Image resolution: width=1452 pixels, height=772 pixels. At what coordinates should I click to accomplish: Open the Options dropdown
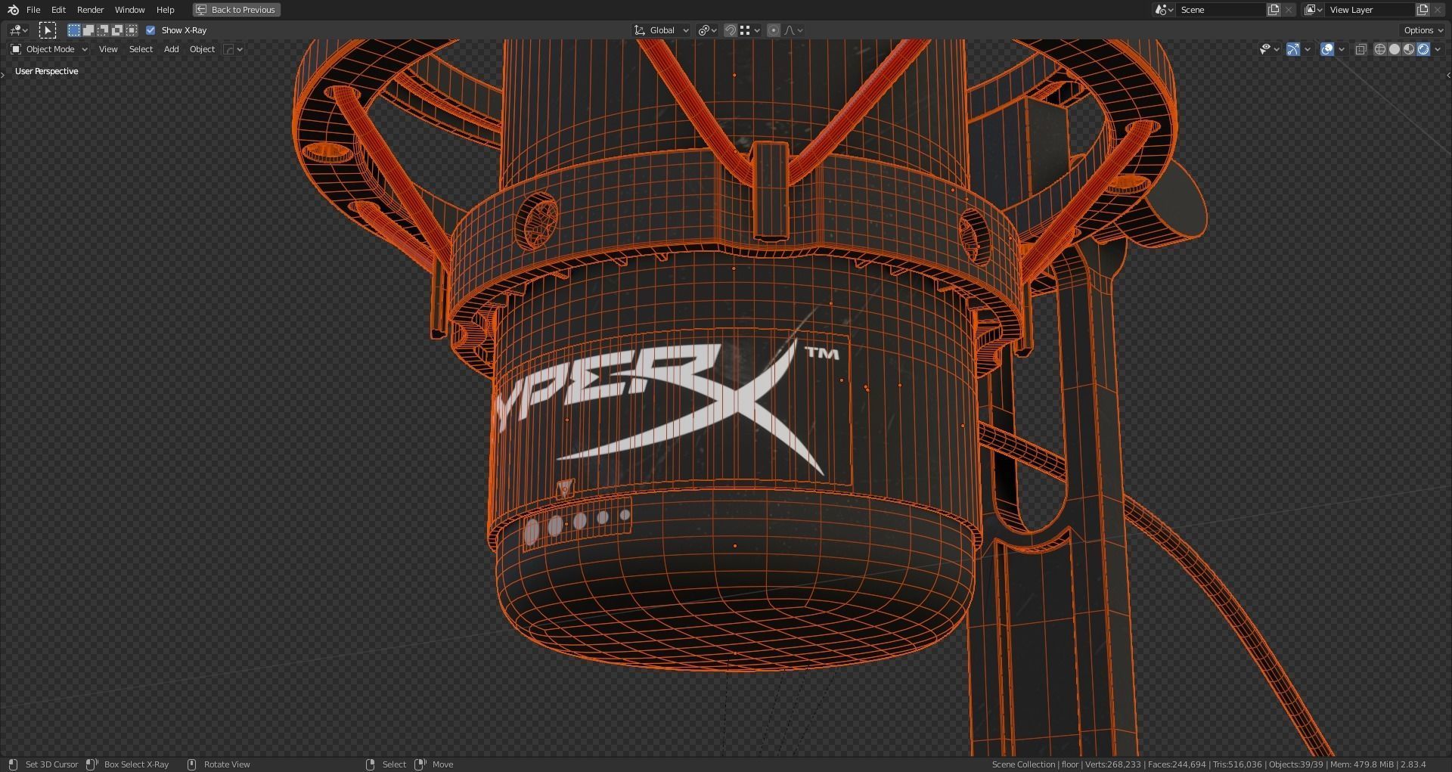(1423, 30)
